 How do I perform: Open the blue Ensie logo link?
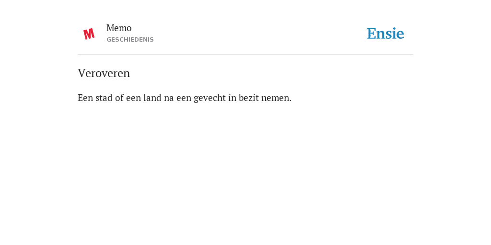386,33
